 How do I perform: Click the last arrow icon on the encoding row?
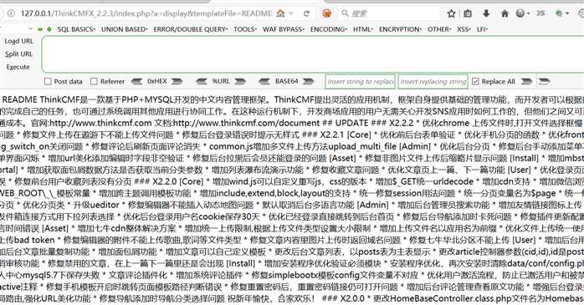pyautogui.click(x=544, y=81)
